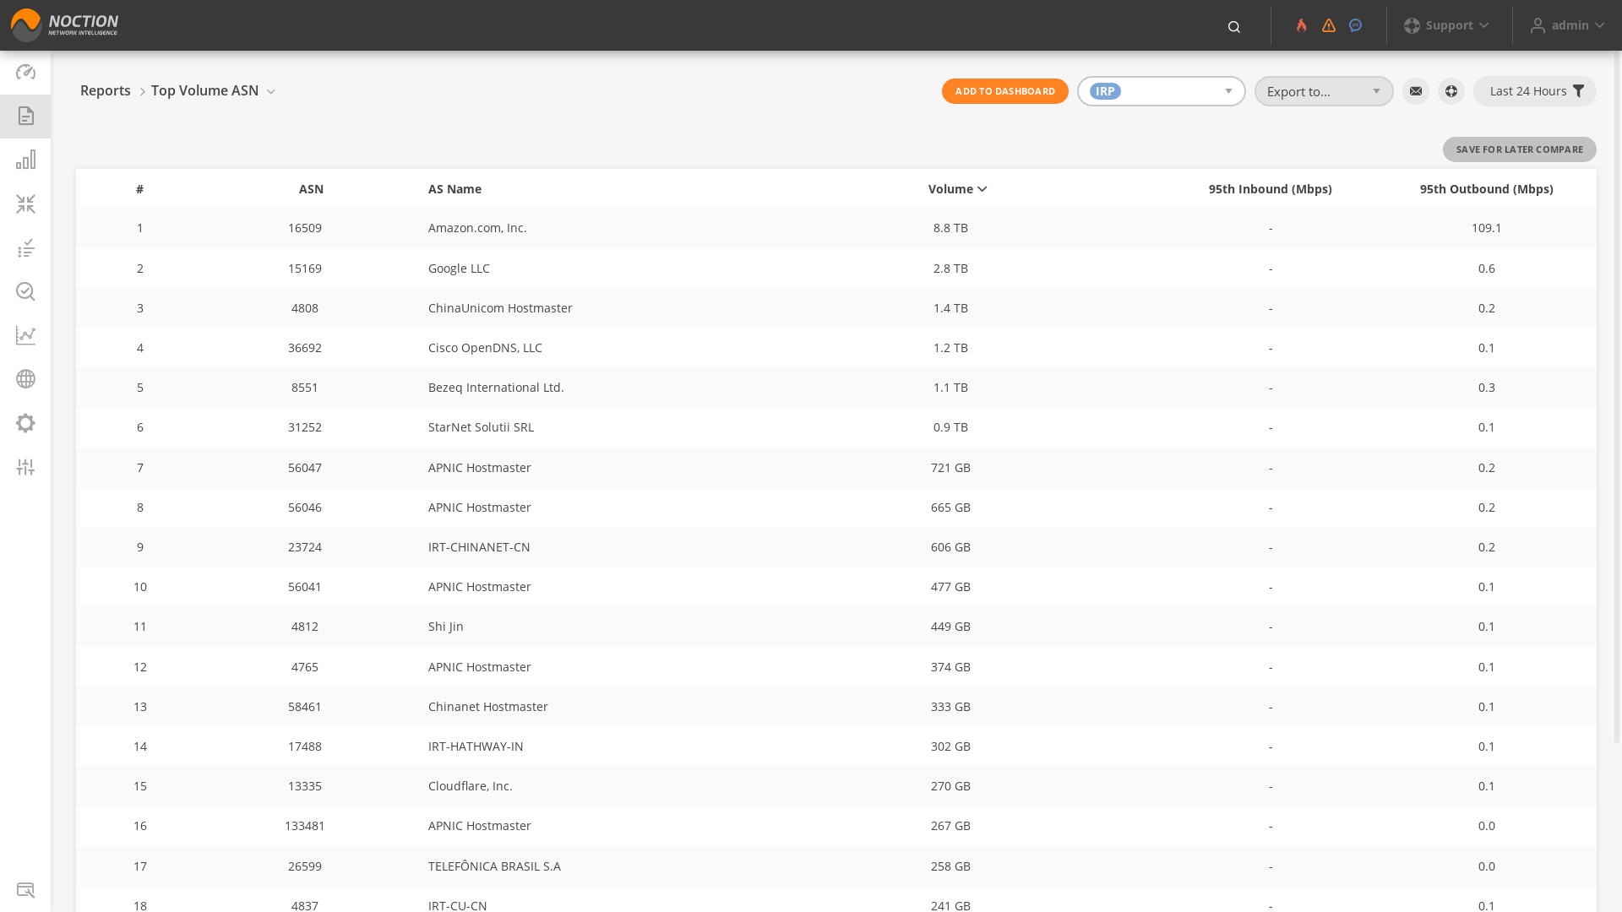Sort by the Volume column header

pos(957,189)
